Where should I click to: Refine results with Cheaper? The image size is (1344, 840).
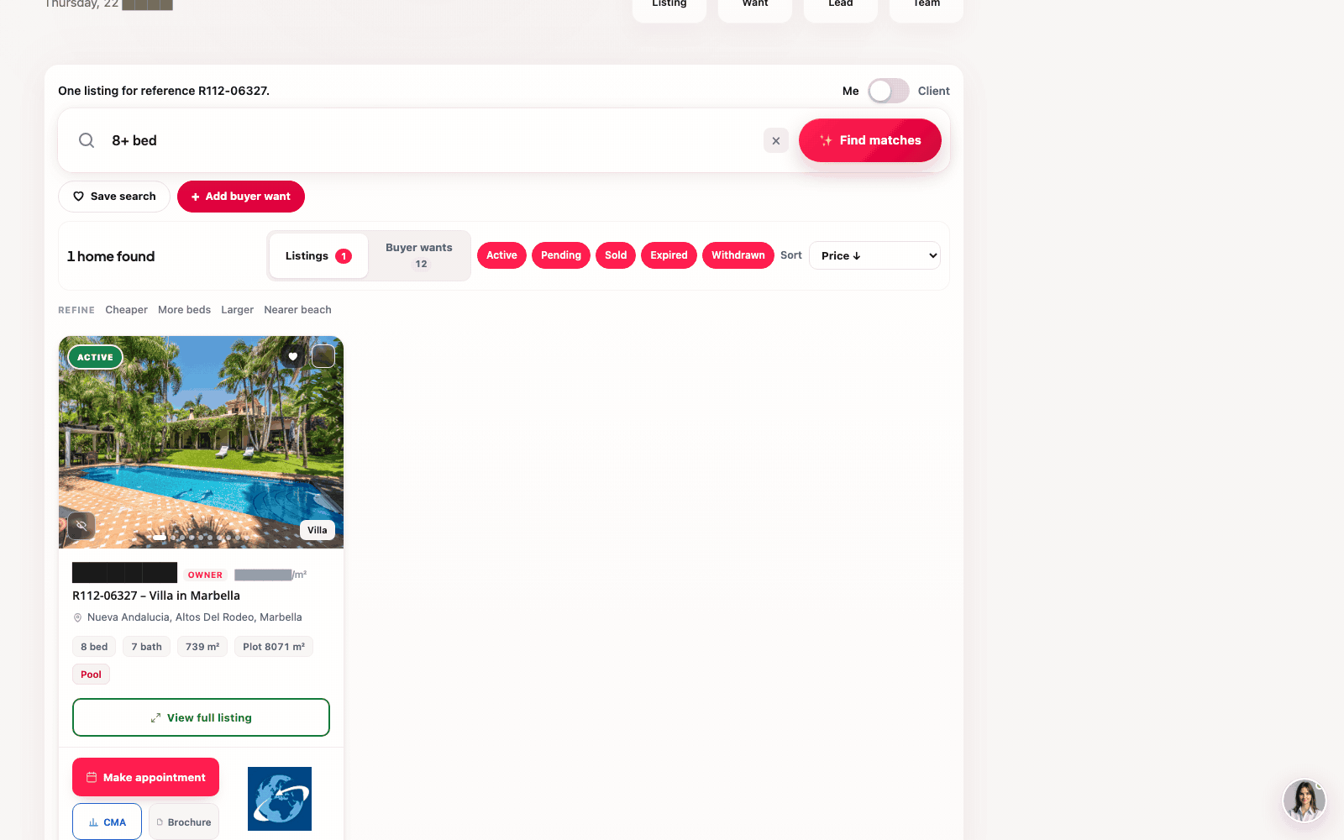click(x=127, y=310)
